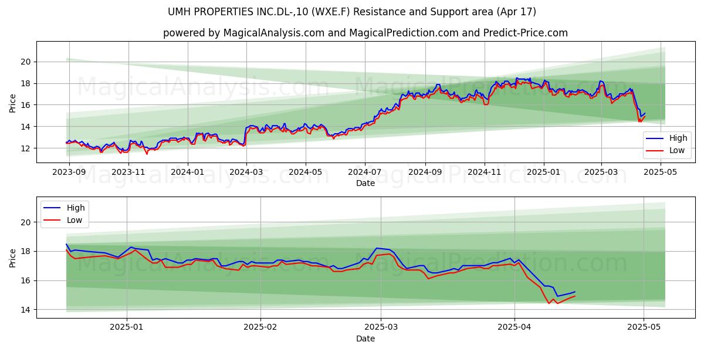Screen dimensions: 704x352
Task: Click the 2024-05 date tick label
Action: pyautogui.click(x=305, y=172)
